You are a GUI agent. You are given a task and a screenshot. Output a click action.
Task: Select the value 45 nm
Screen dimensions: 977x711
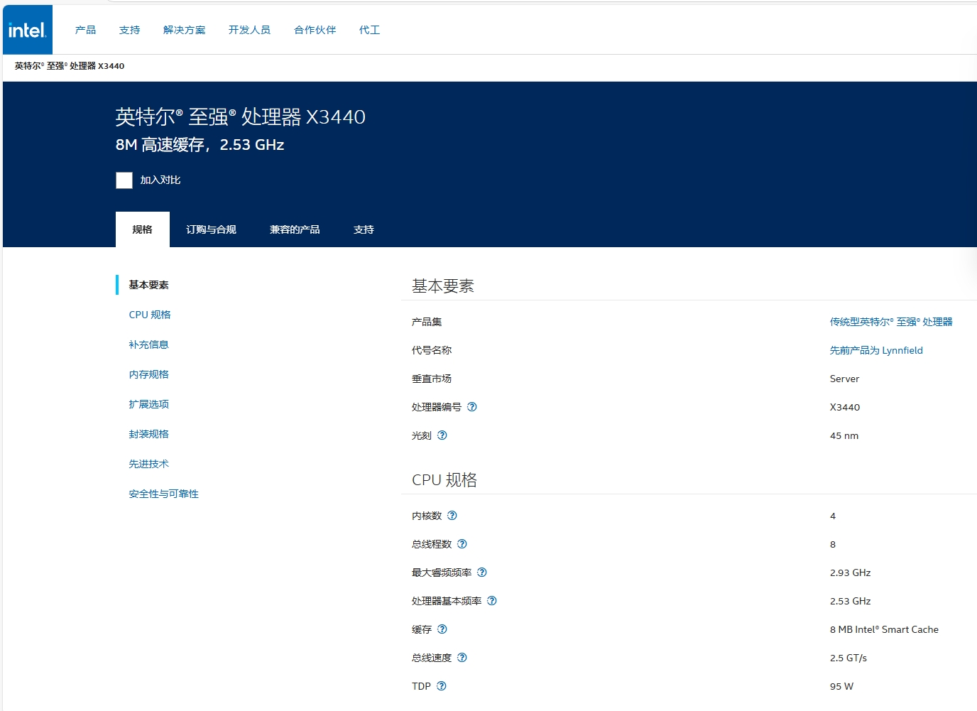tap(844, 435)
